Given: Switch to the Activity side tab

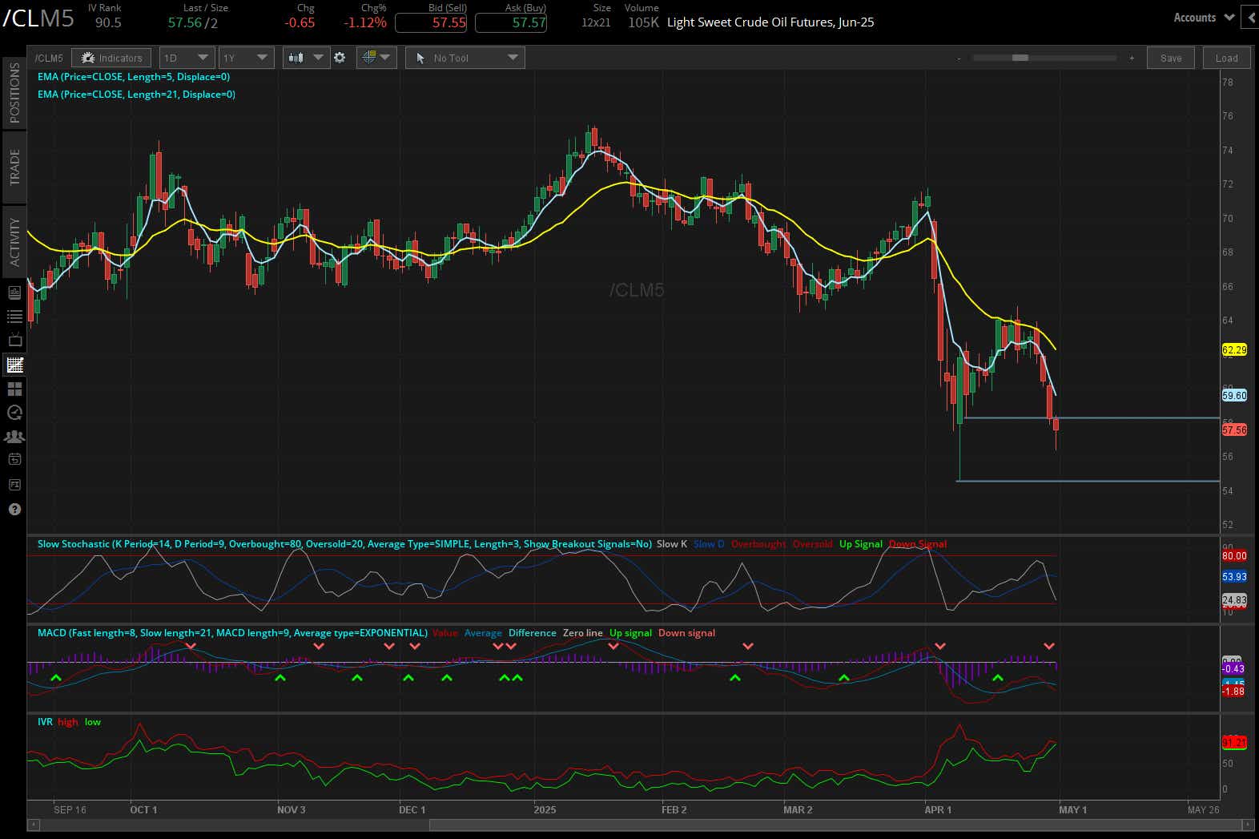Looking at the screenshot, I should click(14, 242).
